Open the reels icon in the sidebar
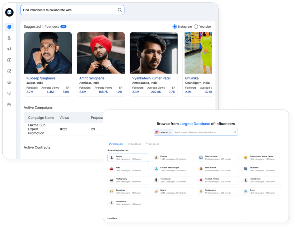Screen dimensions: 295x228 coord(9,71)
